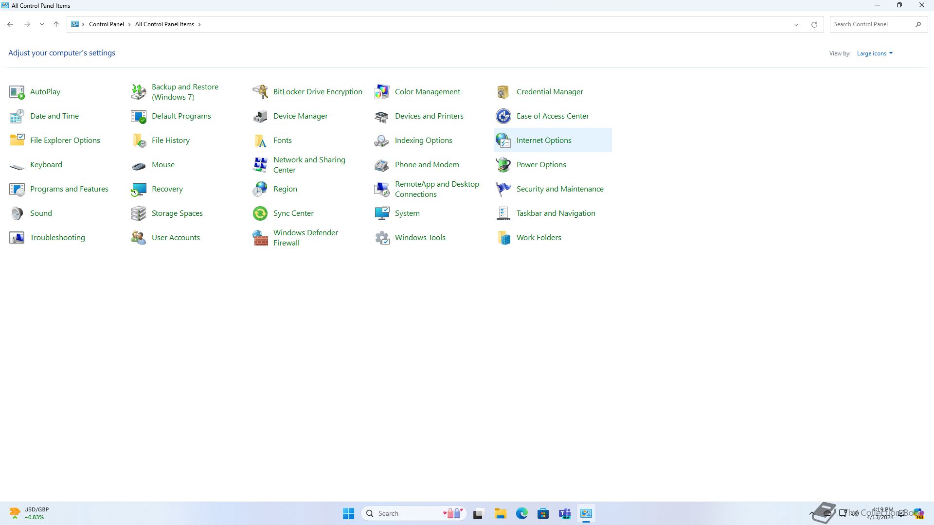Open File Explorer Options icon

point(17,140)
